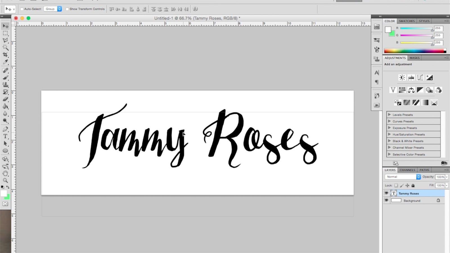Hide the Tammy Roses layer
The width and height of the screenshot is (450, 253).
(x=386, y=193)
